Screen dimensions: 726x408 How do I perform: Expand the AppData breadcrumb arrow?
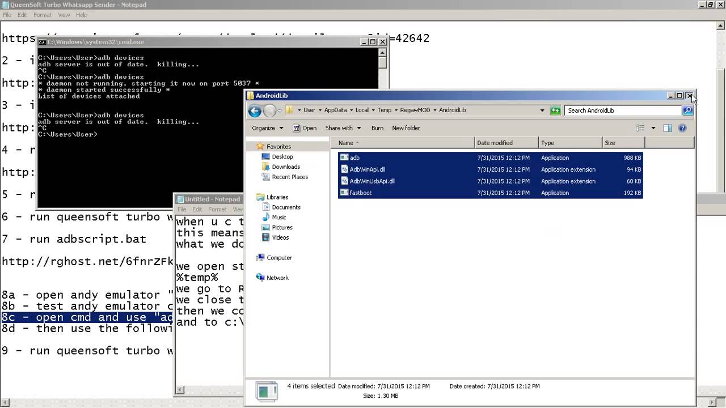pyautogui.click(x=351, y=110)
